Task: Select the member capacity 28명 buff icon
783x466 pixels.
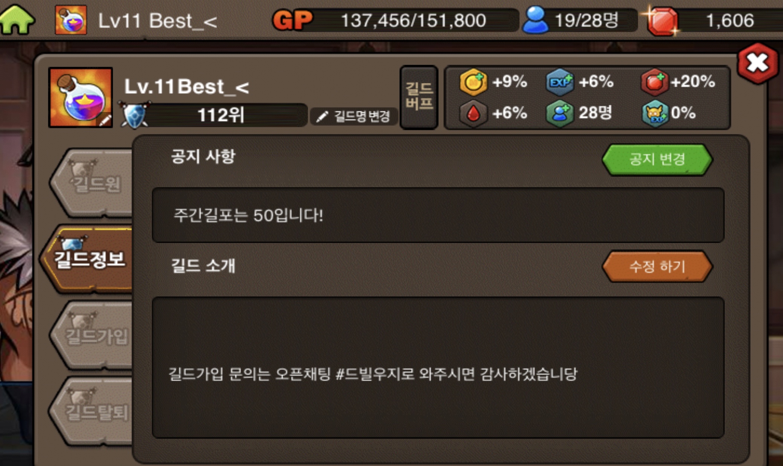Action: click(x=560, y=113)
